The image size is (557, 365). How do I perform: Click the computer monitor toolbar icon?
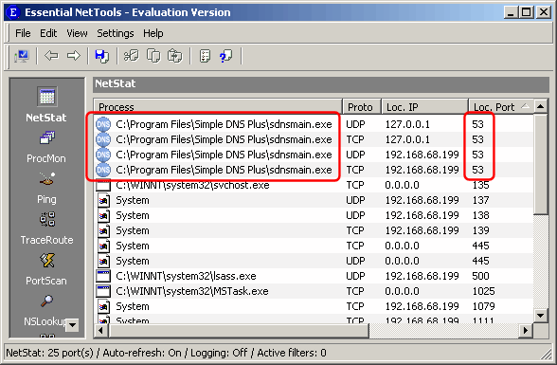[22, 56]
